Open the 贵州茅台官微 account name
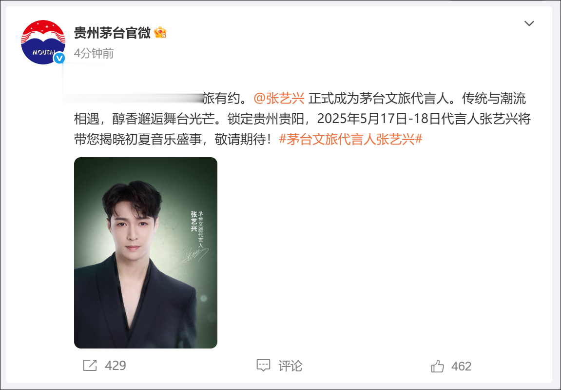 pos(112,33)
